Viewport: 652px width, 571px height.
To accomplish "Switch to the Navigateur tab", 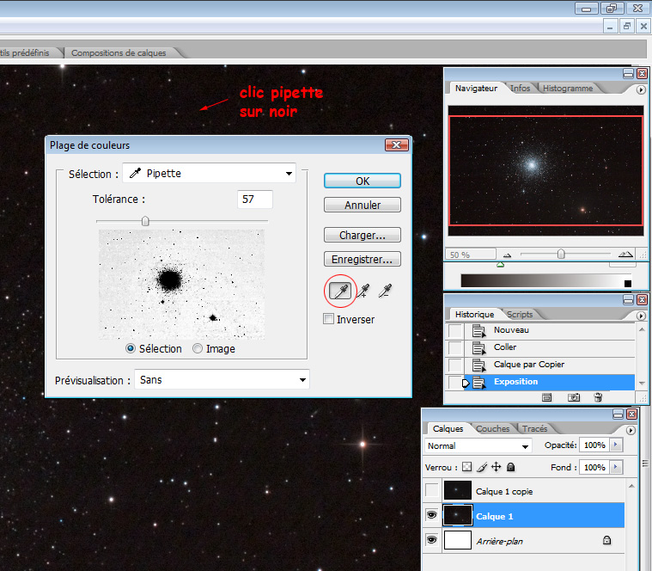I will [x=476, y=89].
